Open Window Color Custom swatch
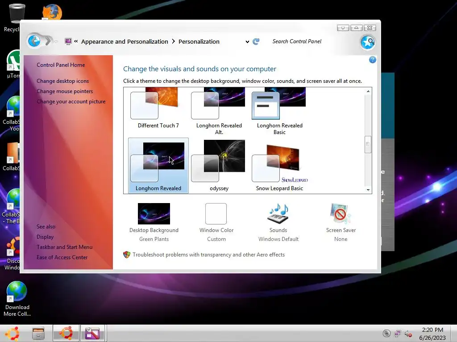The height and width of the screenshot is (342, 457). [216, 223]
